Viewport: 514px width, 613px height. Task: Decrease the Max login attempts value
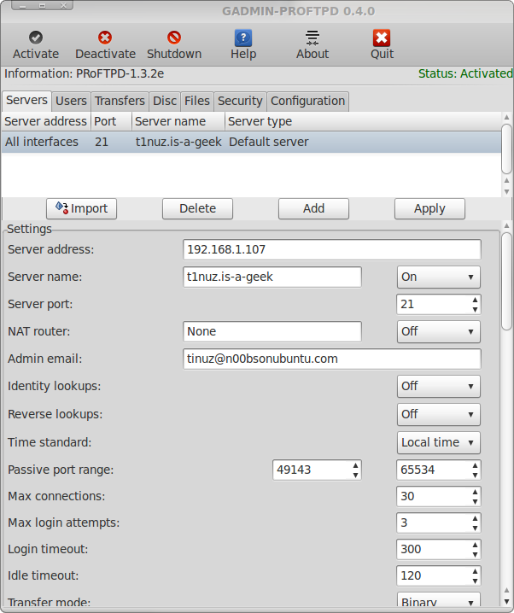coord(475,528)
